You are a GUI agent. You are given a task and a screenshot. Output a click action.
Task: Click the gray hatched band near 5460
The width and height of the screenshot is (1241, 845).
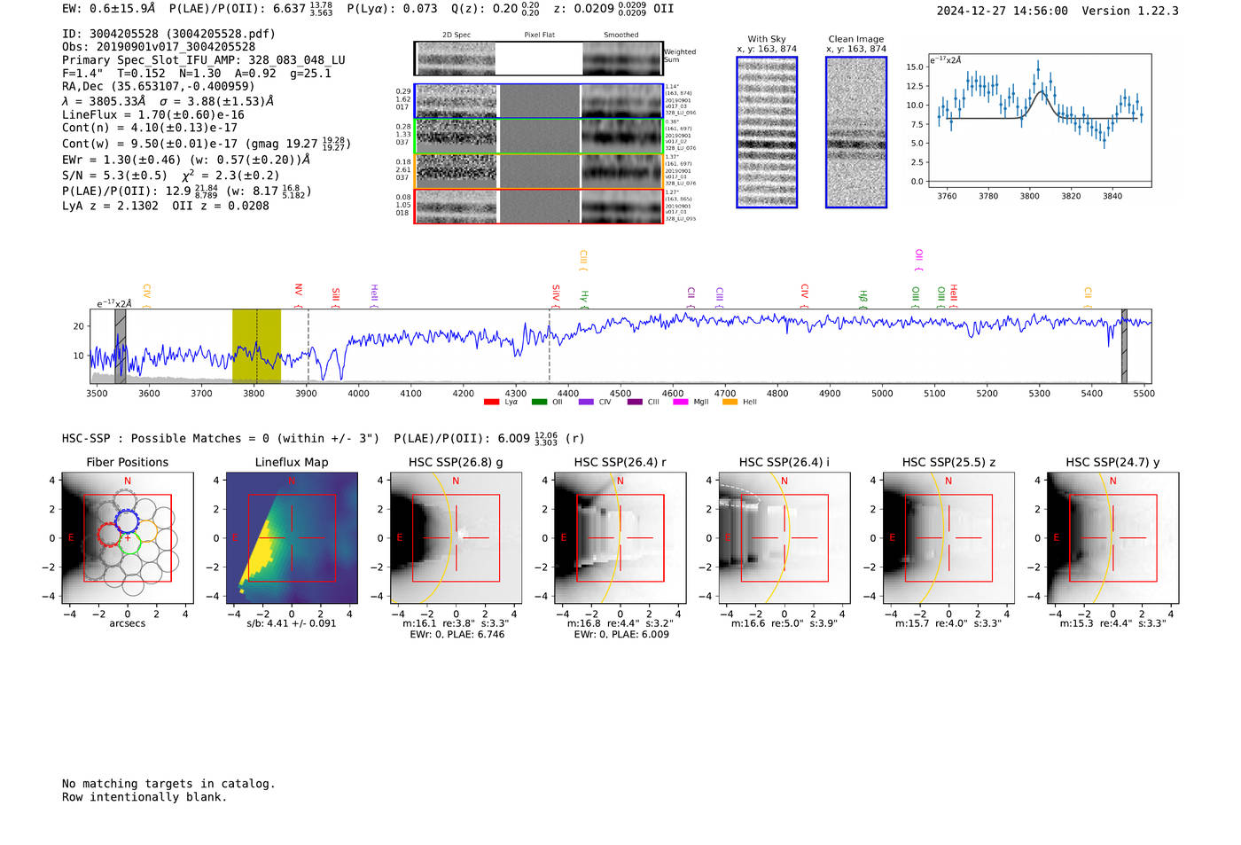(1124, 346)
